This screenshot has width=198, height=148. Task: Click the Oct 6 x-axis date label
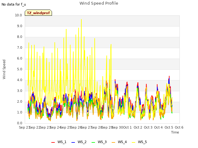pos(179,127)
